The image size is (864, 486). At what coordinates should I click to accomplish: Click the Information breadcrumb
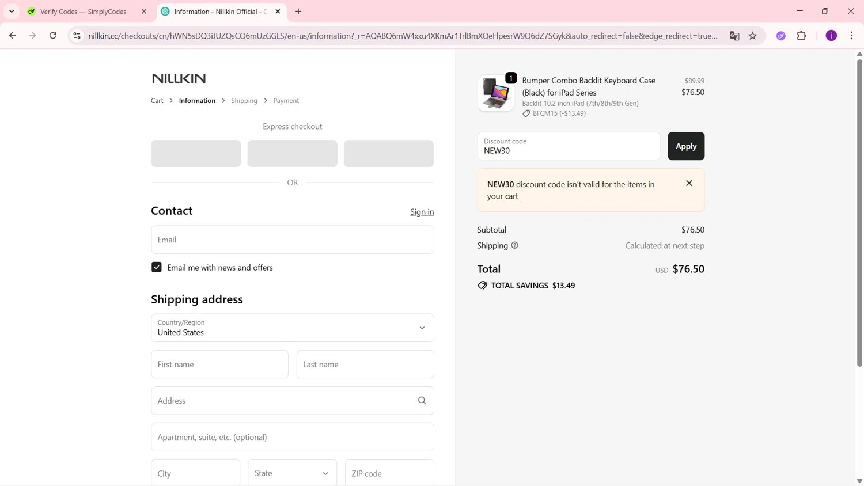click(197, 101)
